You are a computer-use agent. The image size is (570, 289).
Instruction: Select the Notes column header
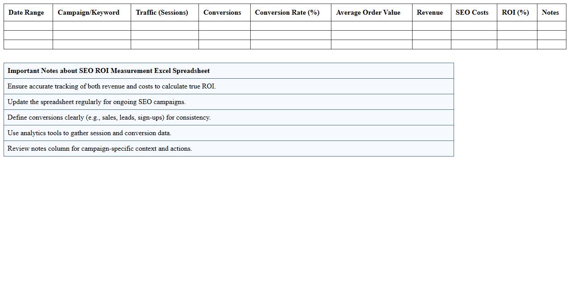[550, 12]
